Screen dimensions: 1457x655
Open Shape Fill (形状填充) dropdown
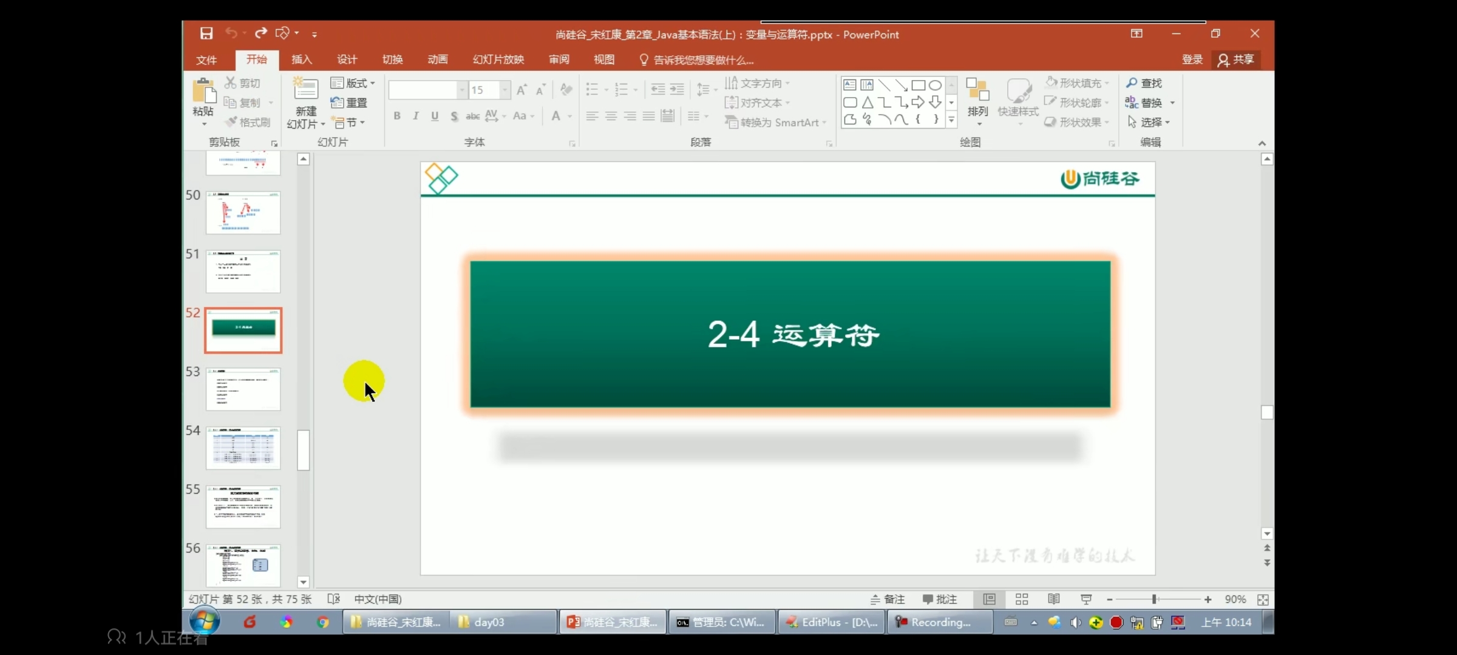coord(1077,82)
